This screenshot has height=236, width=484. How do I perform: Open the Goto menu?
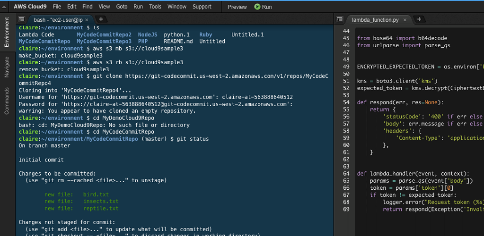(122, 7)
